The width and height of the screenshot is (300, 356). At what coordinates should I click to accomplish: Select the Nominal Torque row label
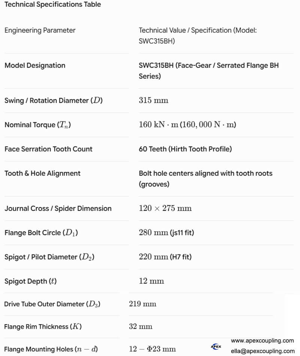pos(38,125)
